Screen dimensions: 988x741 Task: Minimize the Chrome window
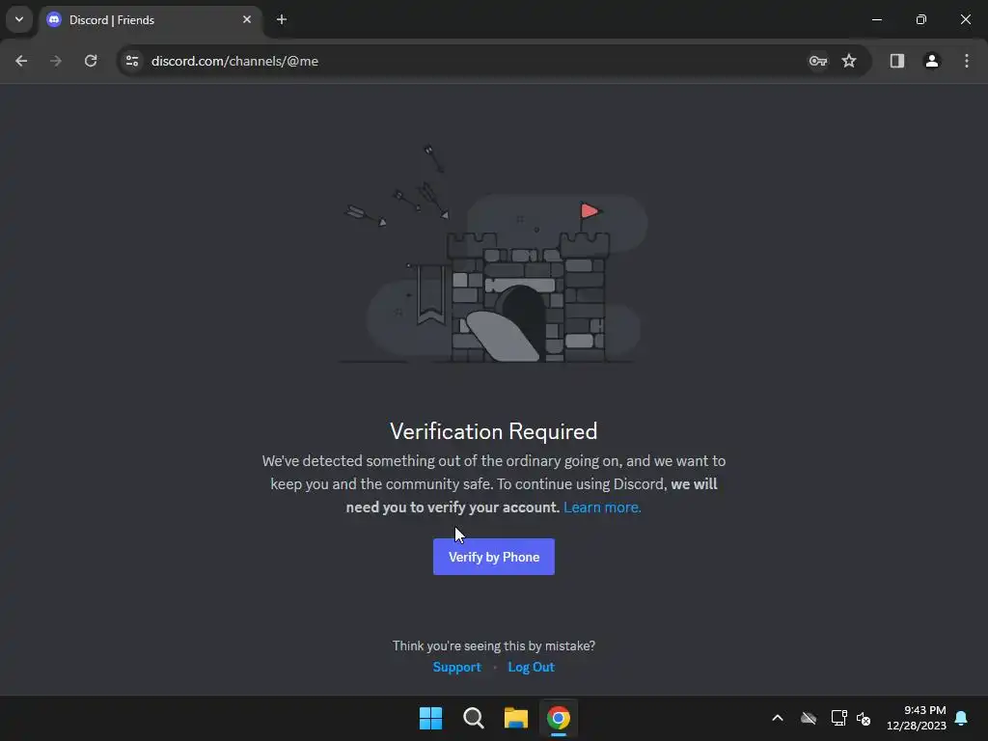876,19
